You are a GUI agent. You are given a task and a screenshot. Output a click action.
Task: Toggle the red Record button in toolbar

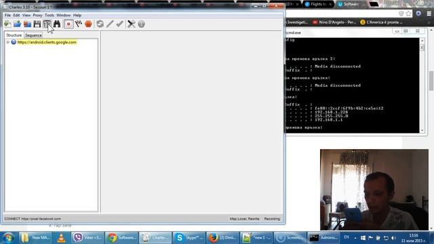click(x=68, y=24)
